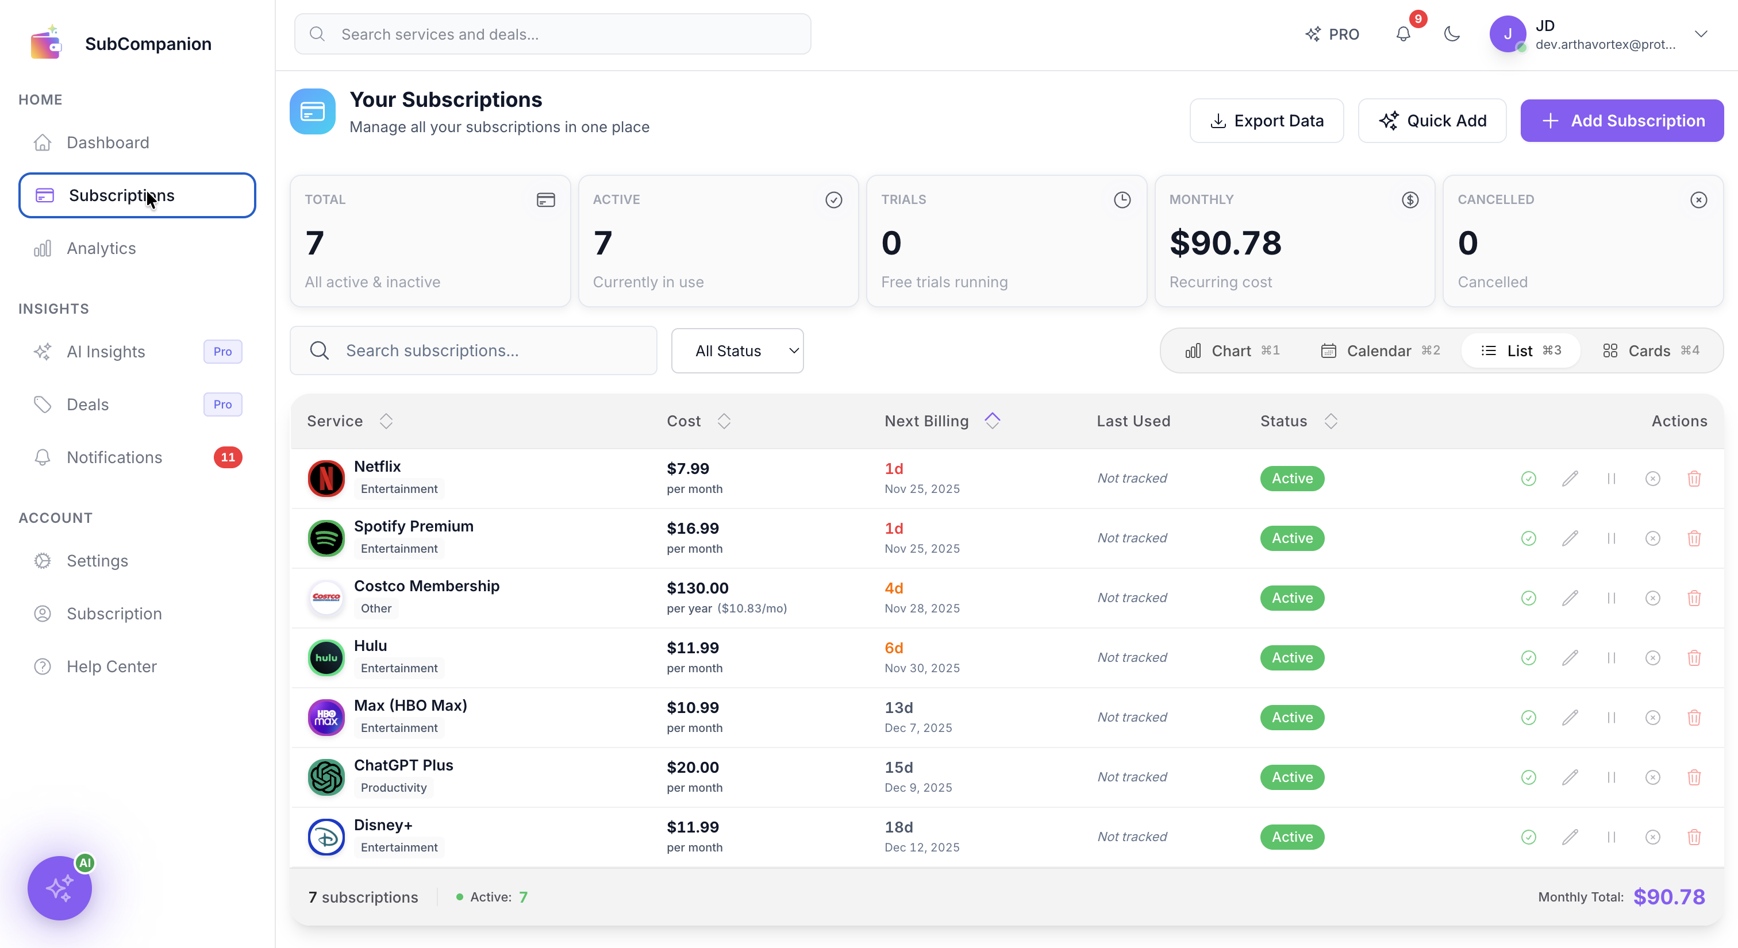The width and height of the screenshot is (1738, 948).
Task: Open Analytics in the sidebar
Action: click(137, 248)
